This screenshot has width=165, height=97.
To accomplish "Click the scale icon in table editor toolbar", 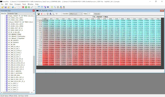I will [47, 14].
